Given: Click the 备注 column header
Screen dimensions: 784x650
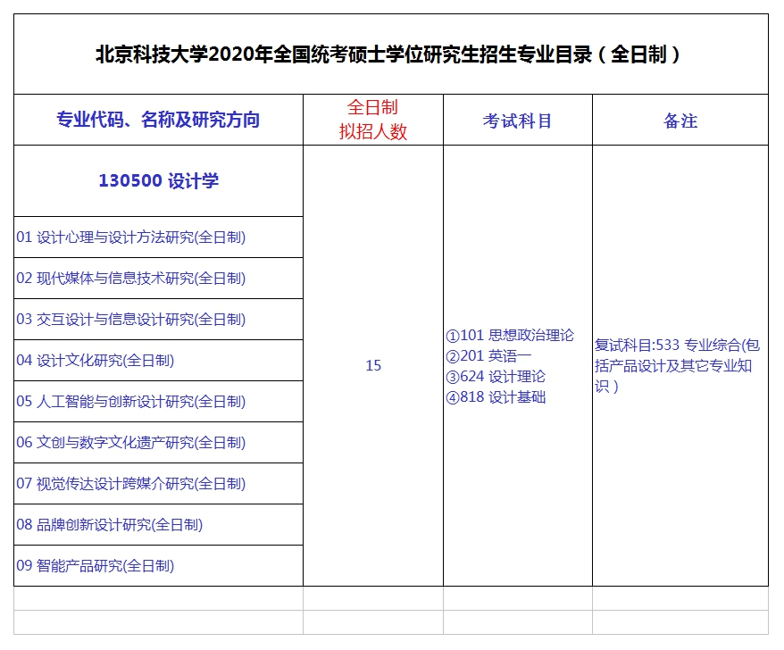Looking at the screenshot, I should (x=680, y=121).
